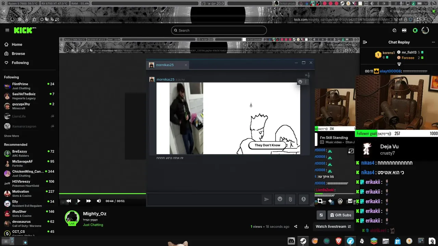The width and height of the screenshot is (438, 246).
Task: Open Spotify from the taskbar
Action: coord(326,241)
